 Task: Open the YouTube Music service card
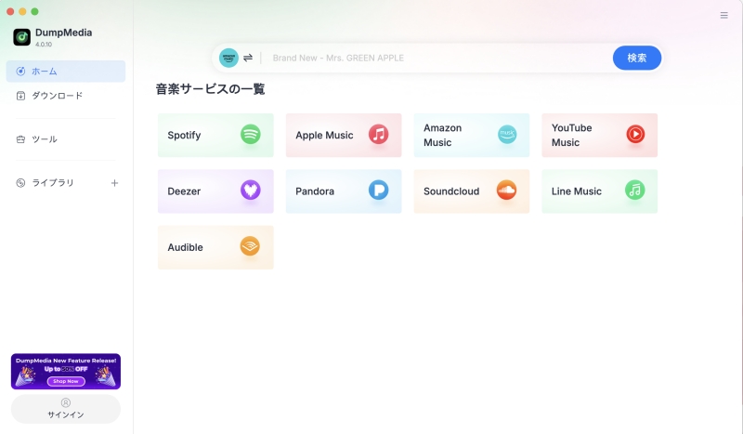pos(599,135)
